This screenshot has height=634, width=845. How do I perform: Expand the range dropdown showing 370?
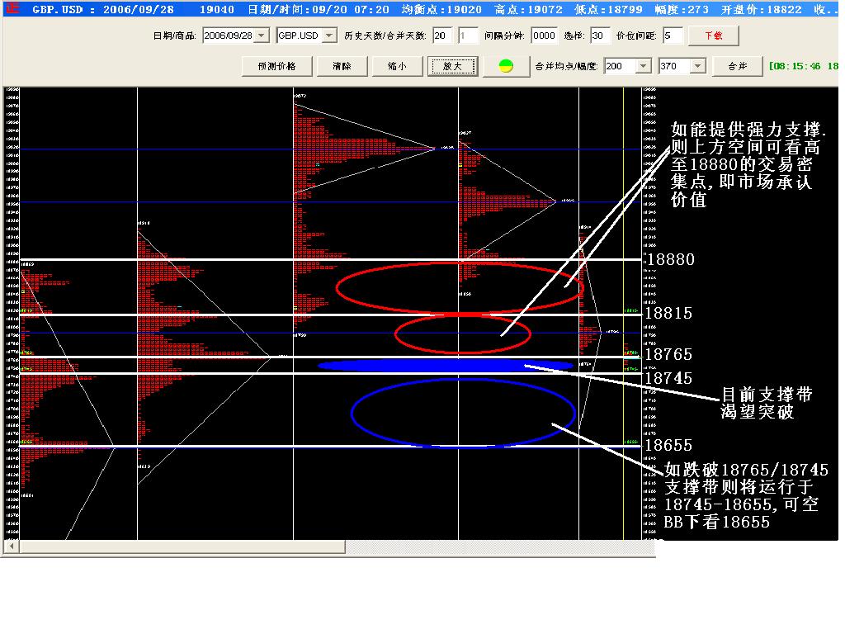point(698,66)
